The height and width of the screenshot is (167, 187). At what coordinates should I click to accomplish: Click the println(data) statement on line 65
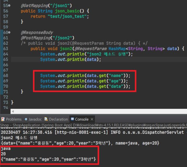click(x=70, y=59)
